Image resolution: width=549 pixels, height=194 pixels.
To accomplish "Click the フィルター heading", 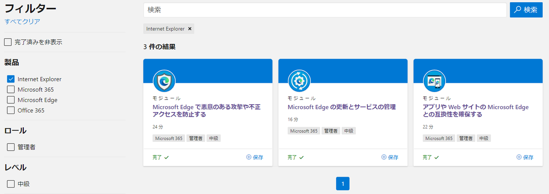I will (x=30, y=9).
